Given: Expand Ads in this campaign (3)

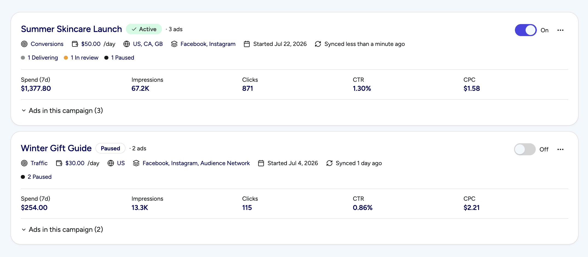Looking at the screenshot, I should click(62, 110).
